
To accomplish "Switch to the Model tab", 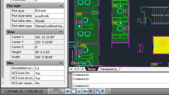I will coord(92,69).
